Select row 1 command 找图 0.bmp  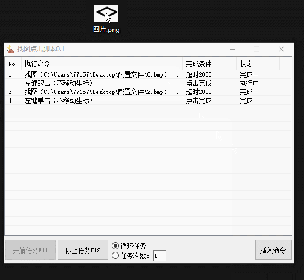[101, 74]
